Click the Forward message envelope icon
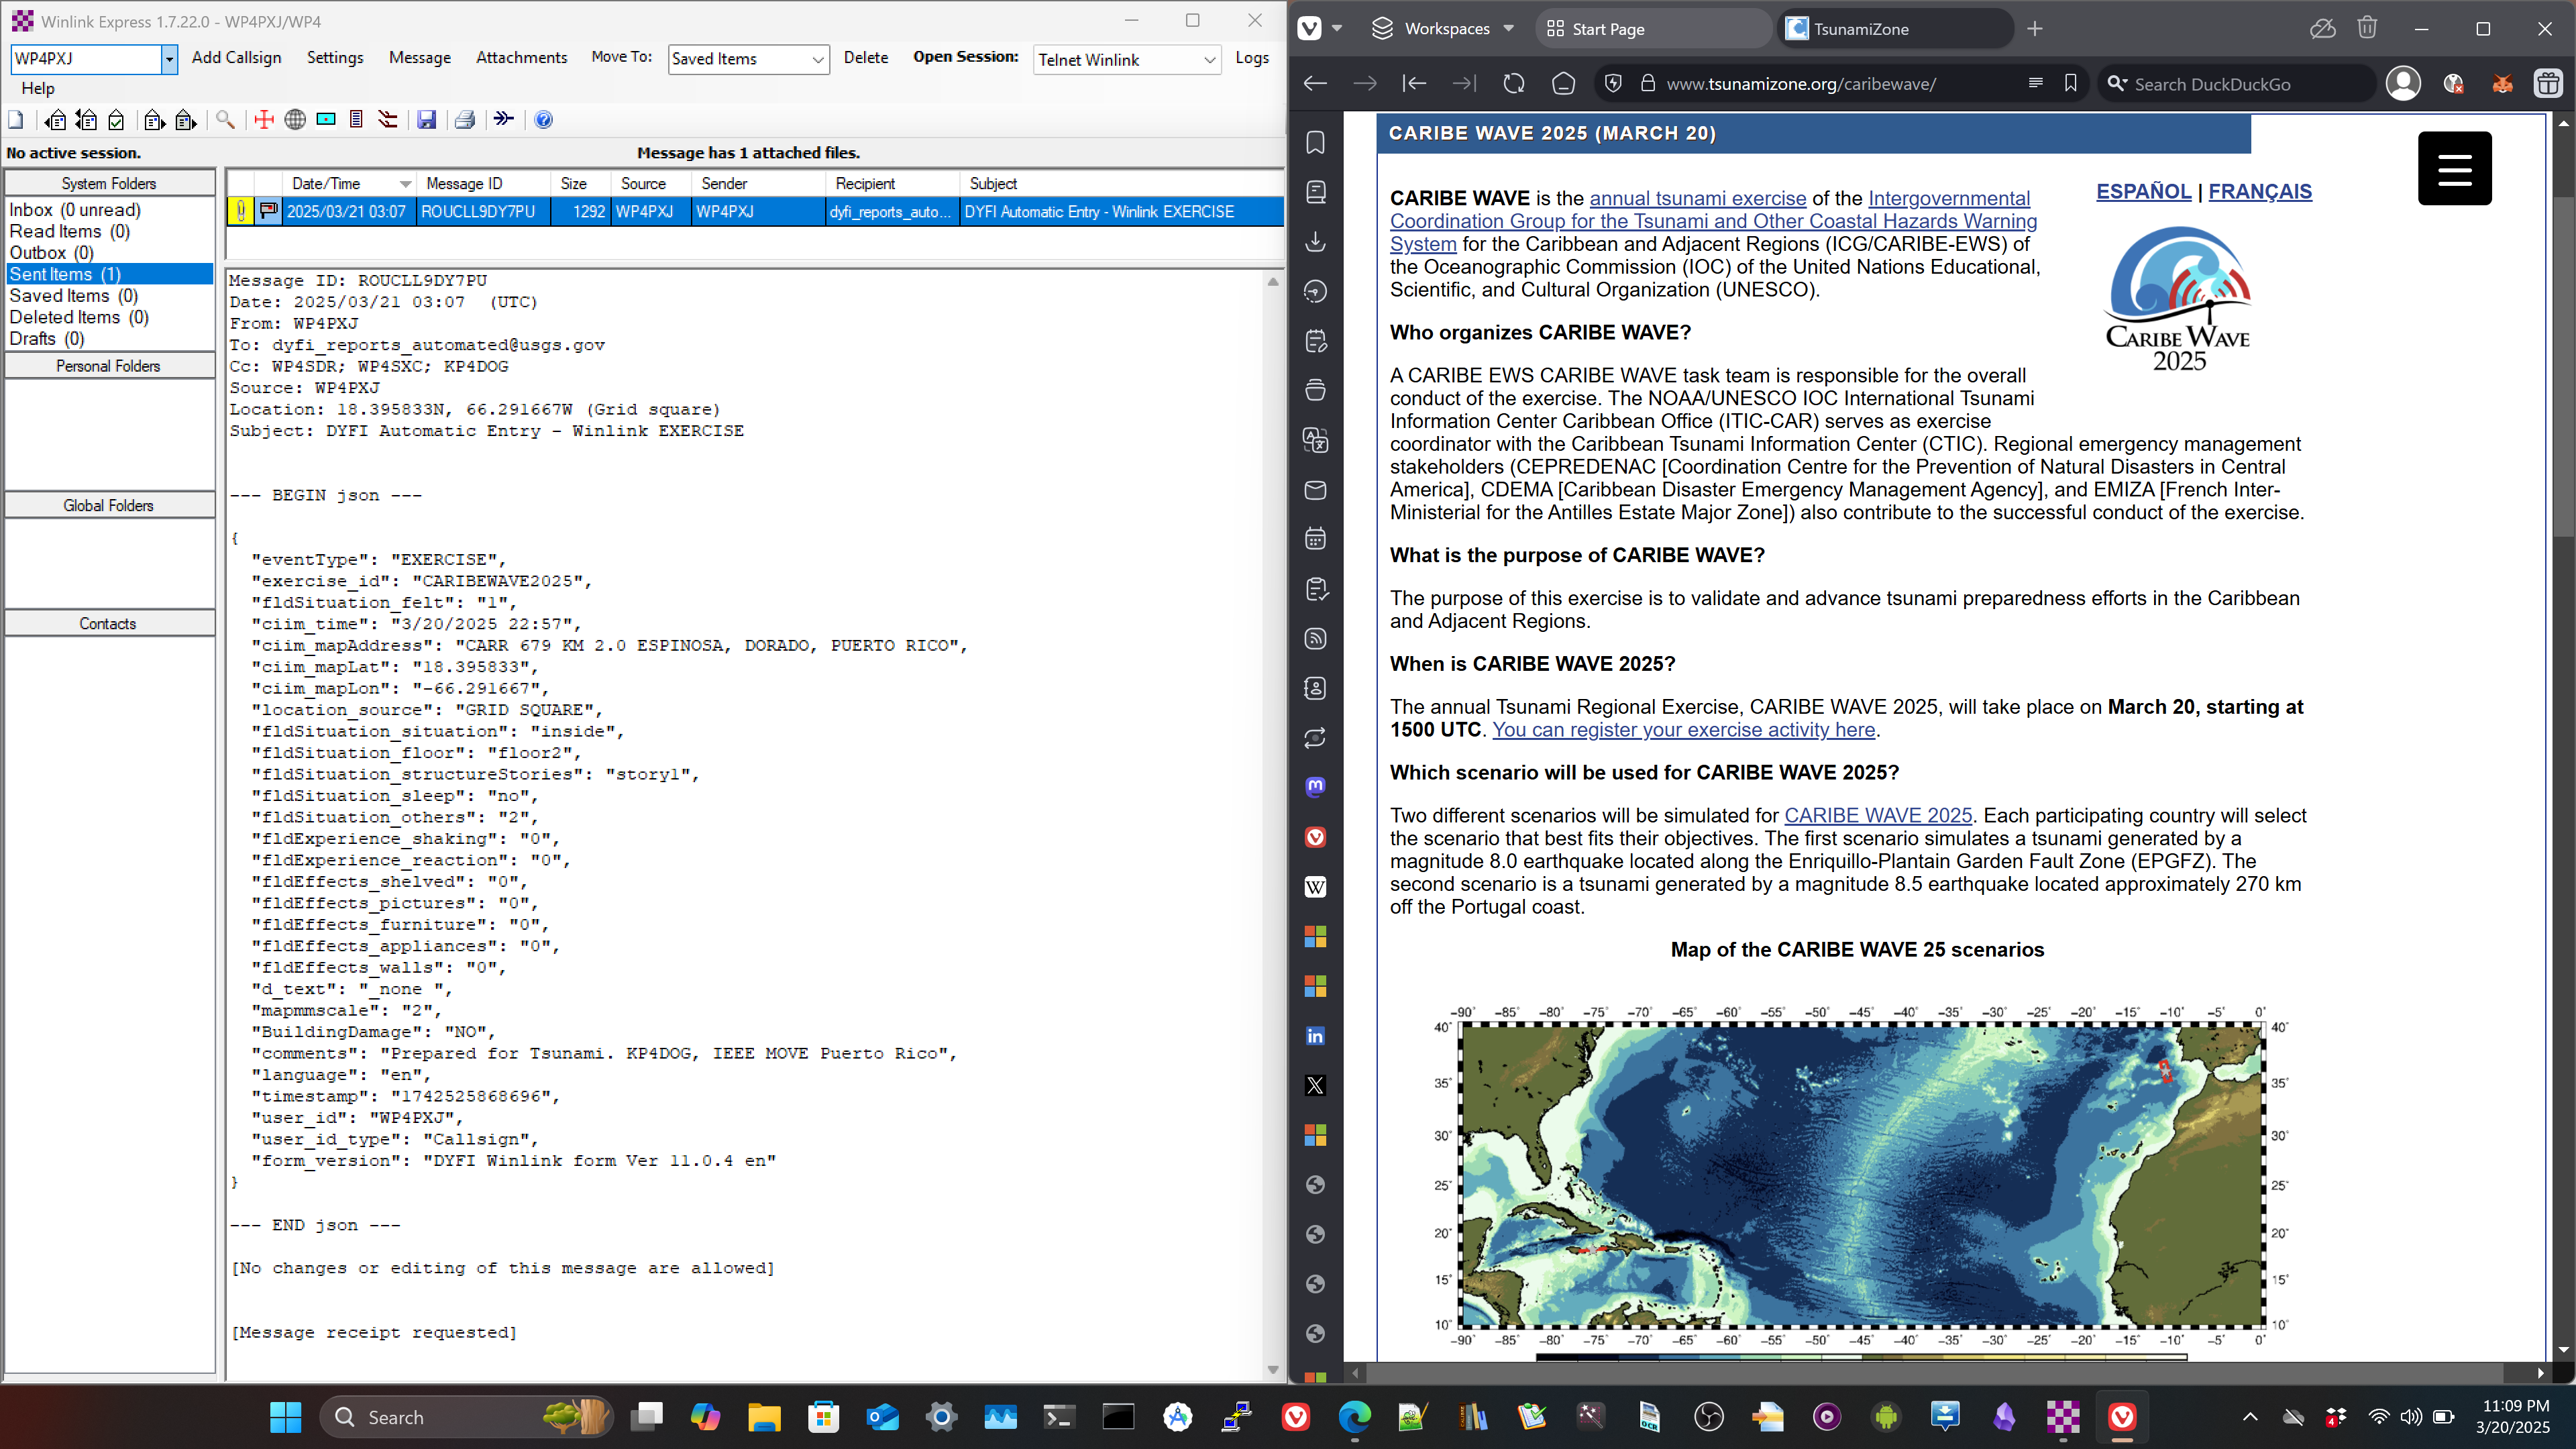The image size is (2576, 1449). (154, 120)
